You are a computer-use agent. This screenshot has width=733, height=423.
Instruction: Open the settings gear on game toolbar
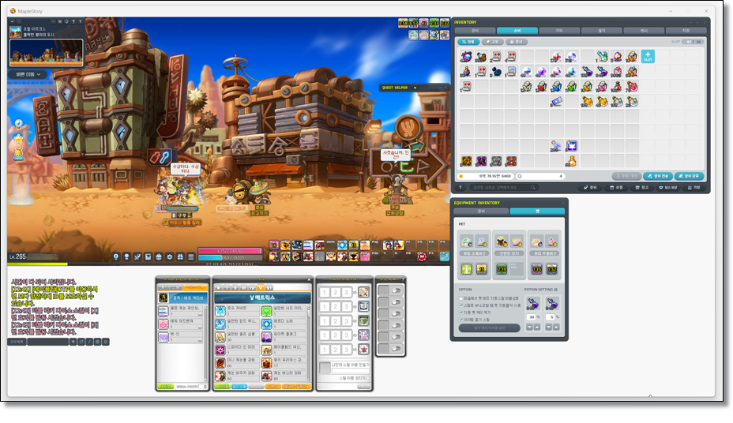(170, 256)
